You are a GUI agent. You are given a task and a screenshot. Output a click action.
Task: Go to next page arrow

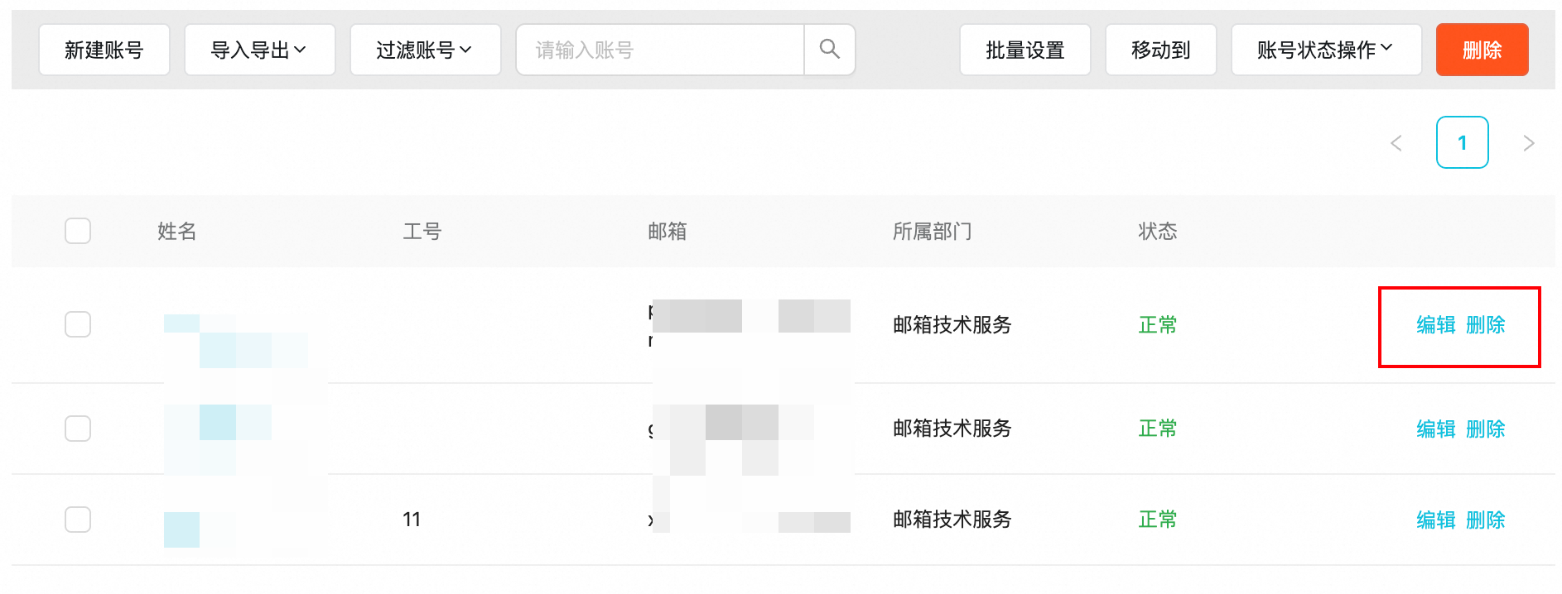[x=1528, y=143]
